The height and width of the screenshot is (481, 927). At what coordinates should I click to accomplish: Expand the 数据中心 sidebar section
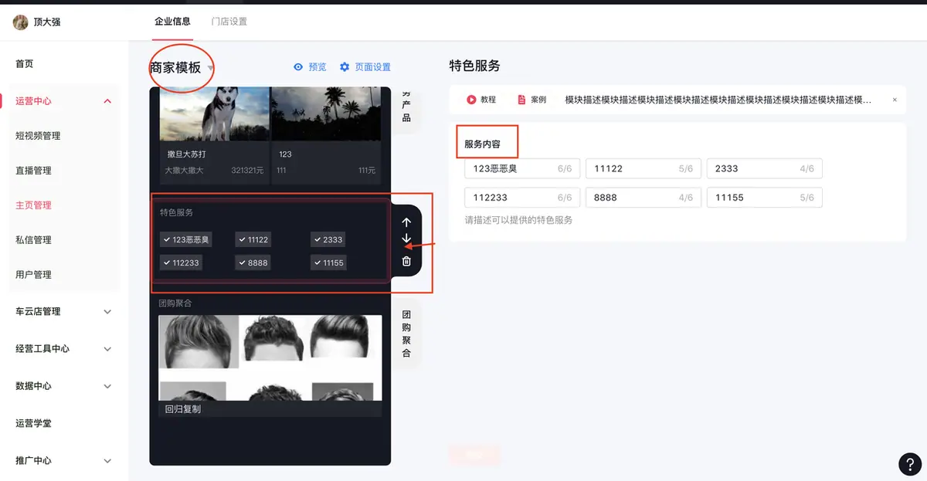click(x=107, y=386)
